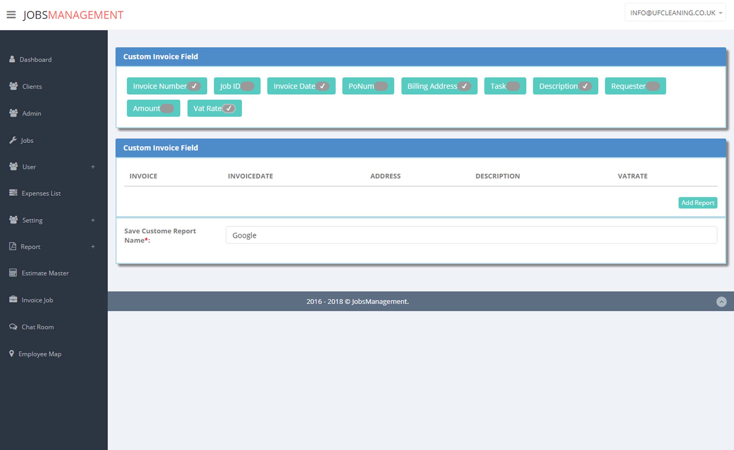Click the Estimate Master calculator icon
The image size is (734, 450).
13,273
